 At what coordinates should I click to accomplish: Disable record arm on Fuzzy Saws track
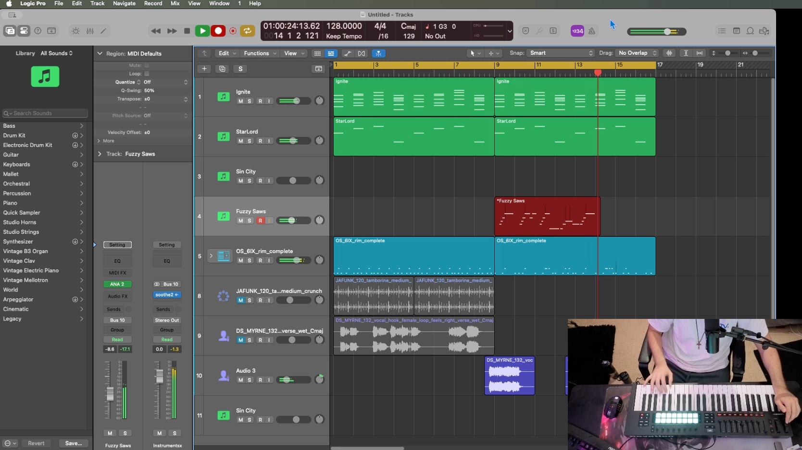point(260,220)
